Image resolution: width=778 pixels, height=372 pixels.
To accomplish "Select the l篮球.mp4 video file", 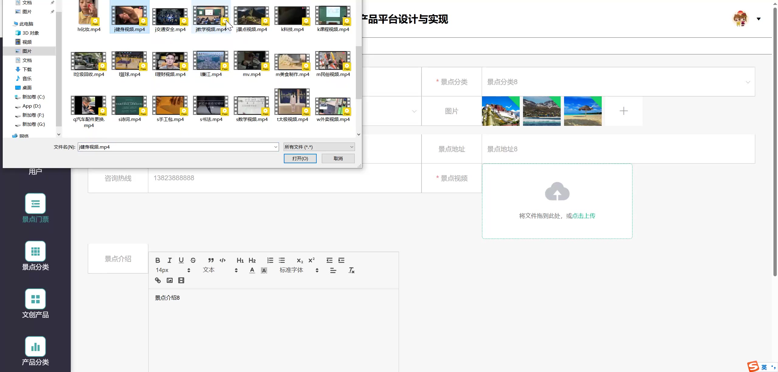I will 129,64.
